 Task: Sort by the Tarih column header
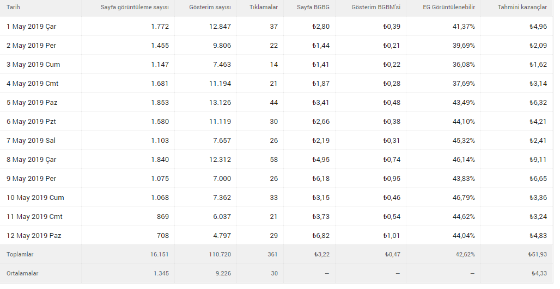pos(13,7)
